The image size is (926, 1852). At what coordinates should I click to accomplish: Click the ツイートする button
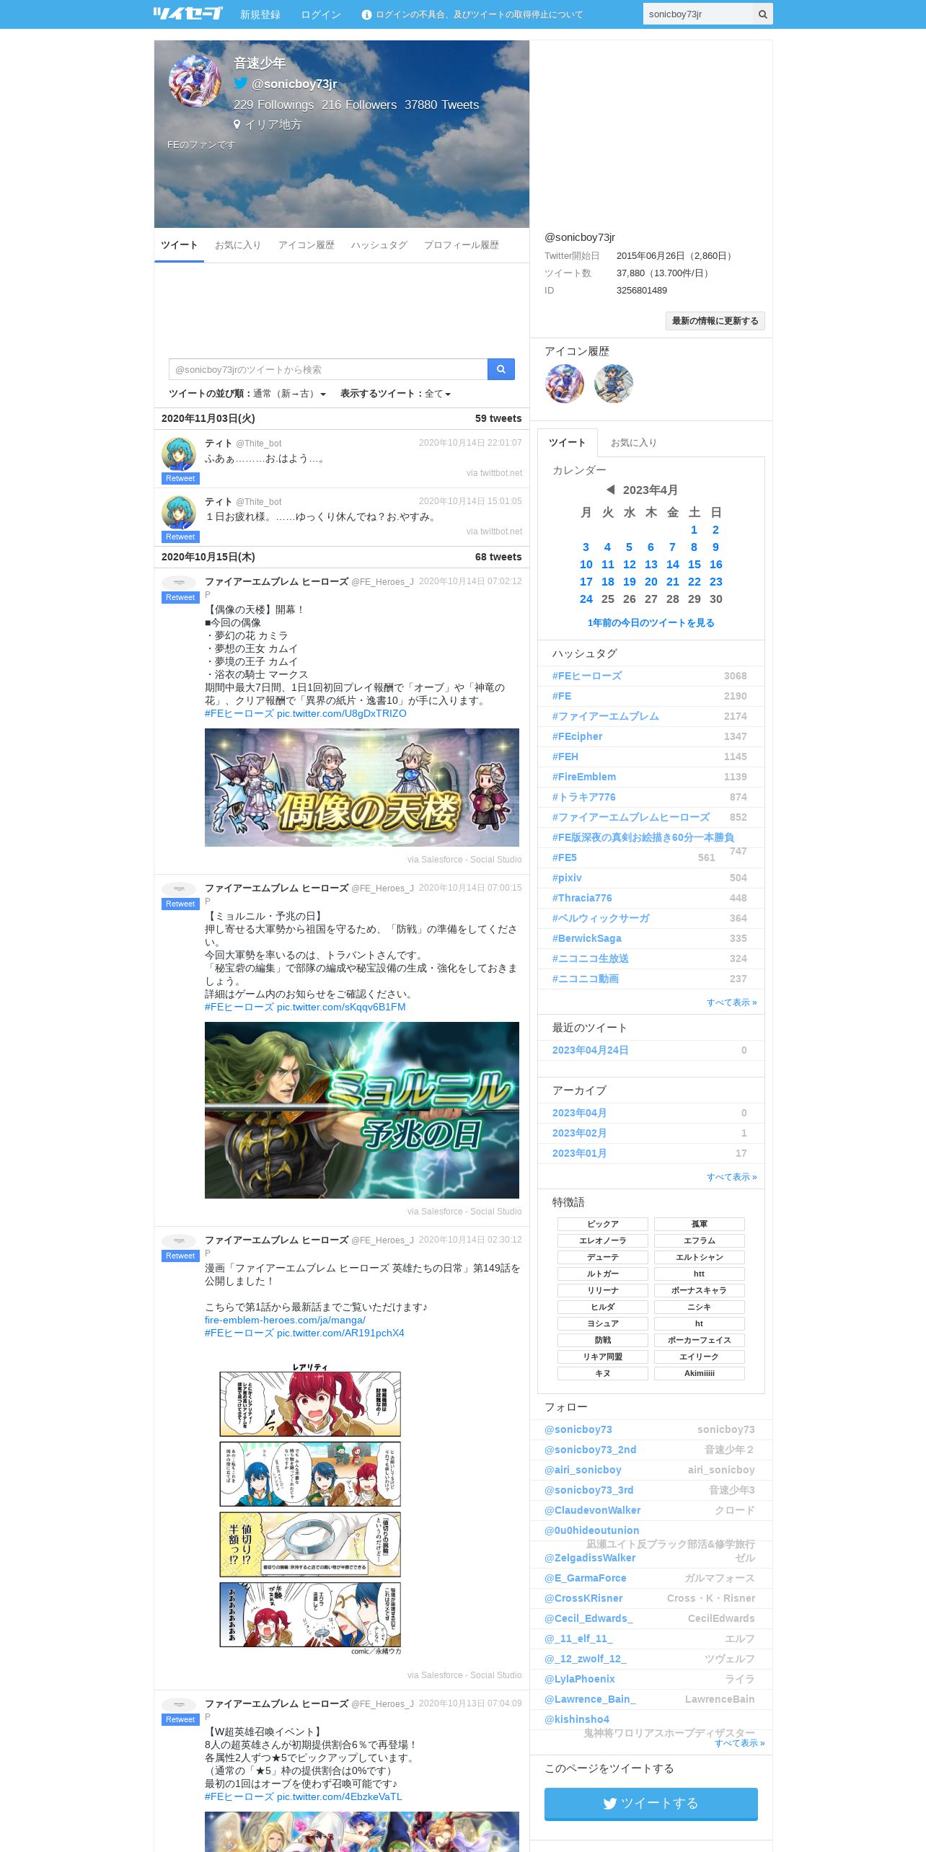(651, 1803)
